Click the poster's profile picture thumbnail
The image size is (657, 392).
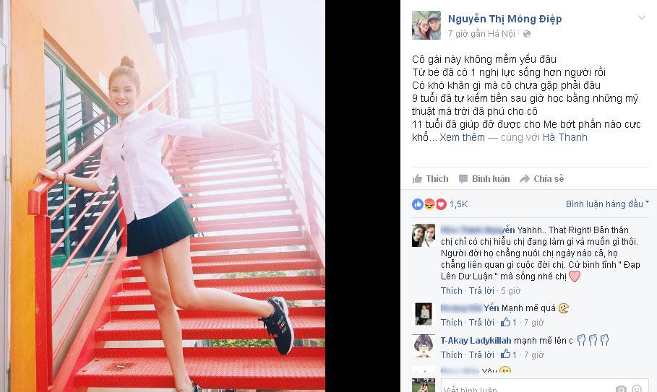(x=426, y=25)
